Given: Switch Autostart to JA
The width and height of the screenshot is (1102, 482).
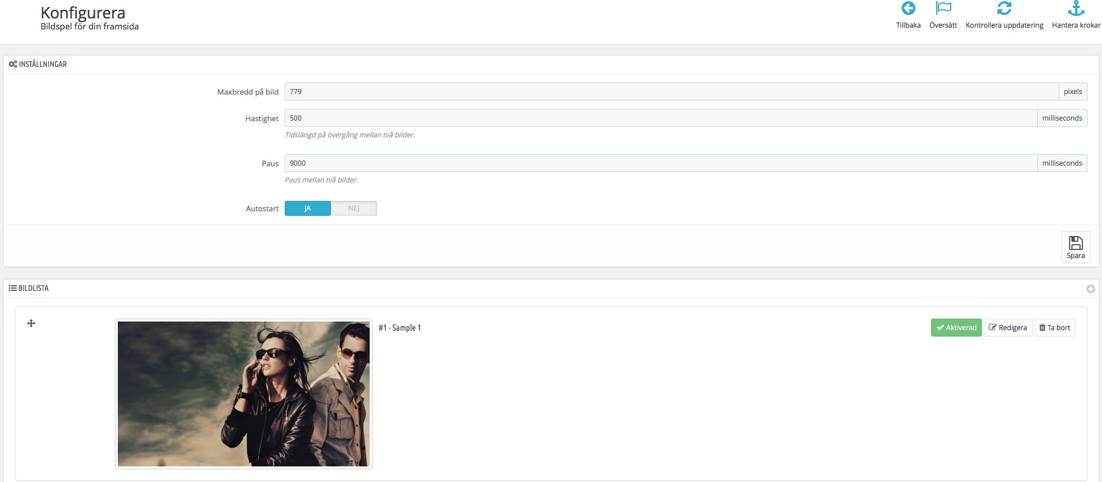Looking at the screenshot, I should pyautogui.click(x=308, y=208).
